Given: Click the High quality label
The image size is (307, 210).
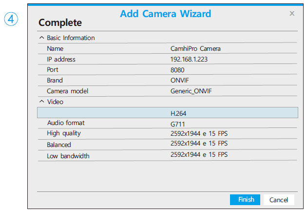Looking at the screenshot, I should tap(64, 133).
